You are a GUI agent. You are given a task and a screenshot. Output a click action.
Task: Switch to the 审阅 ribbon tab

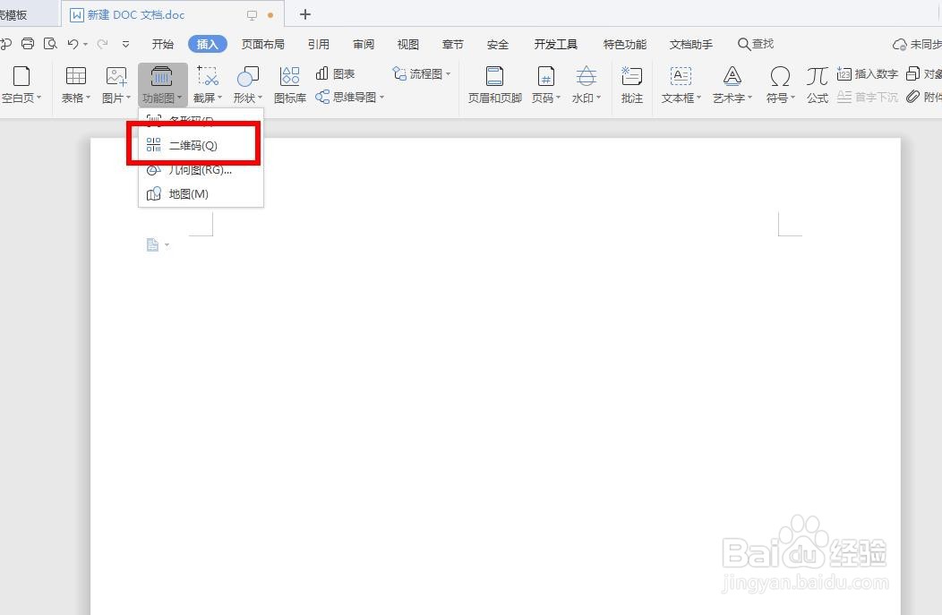364,44
